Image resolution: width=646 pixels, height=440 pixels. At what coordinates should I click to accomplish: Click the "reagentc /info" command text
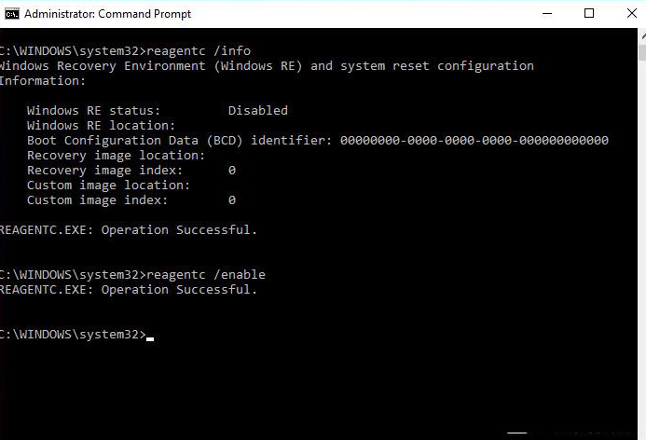point(199,50)
